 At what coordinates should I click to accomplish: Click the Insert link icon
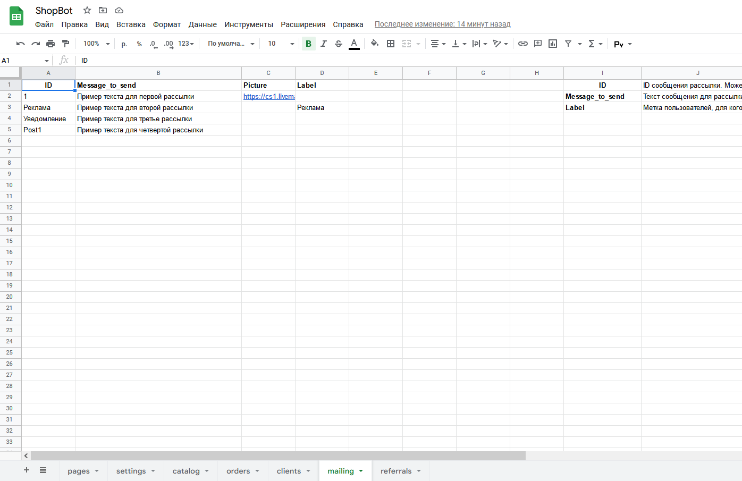click(523, 44)
